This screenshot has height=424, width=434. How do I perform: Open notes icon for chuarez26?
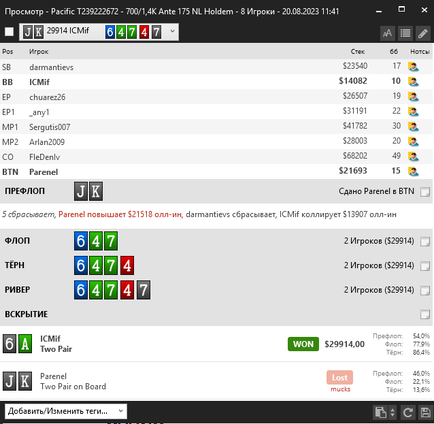click(413, 97)
